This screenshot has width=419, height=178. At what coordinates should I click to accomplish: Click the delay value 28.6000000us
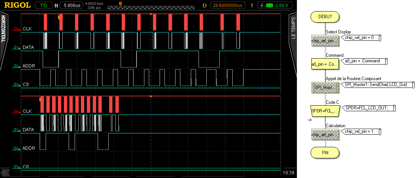pos(227,5)
